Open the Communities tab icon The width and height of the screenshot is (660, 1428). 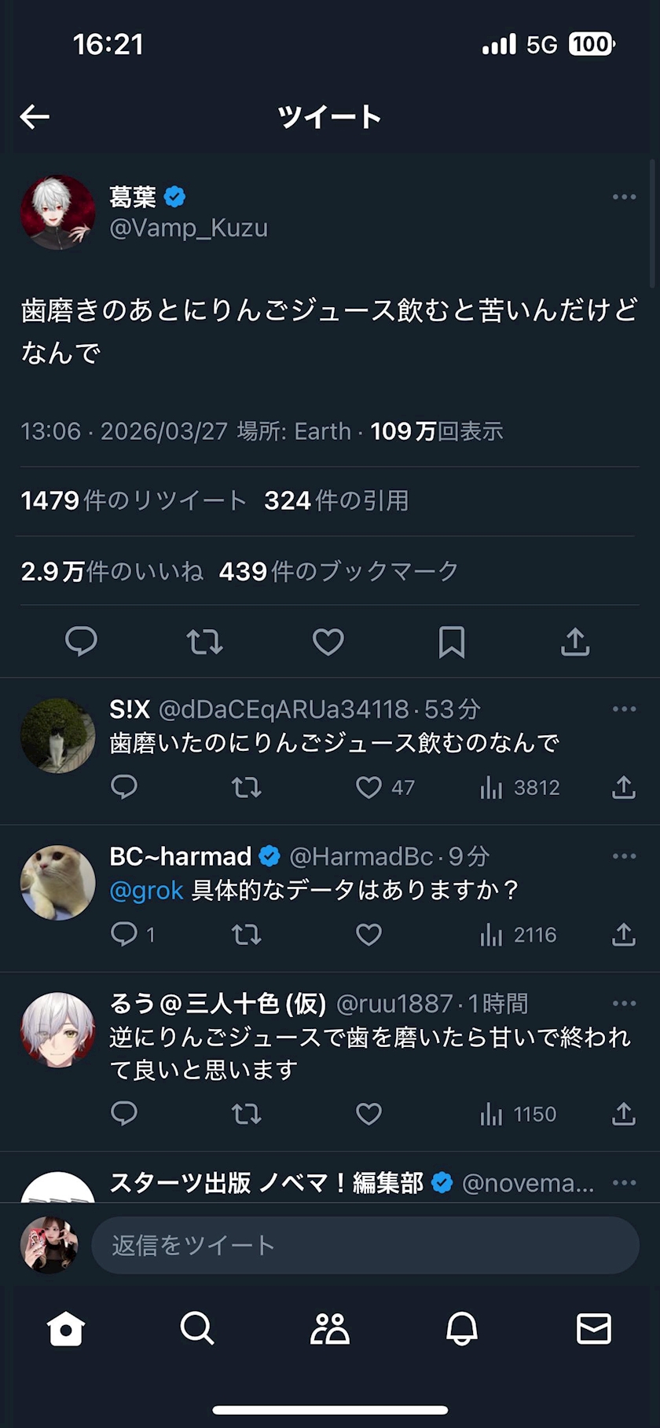click(329, 1329)
